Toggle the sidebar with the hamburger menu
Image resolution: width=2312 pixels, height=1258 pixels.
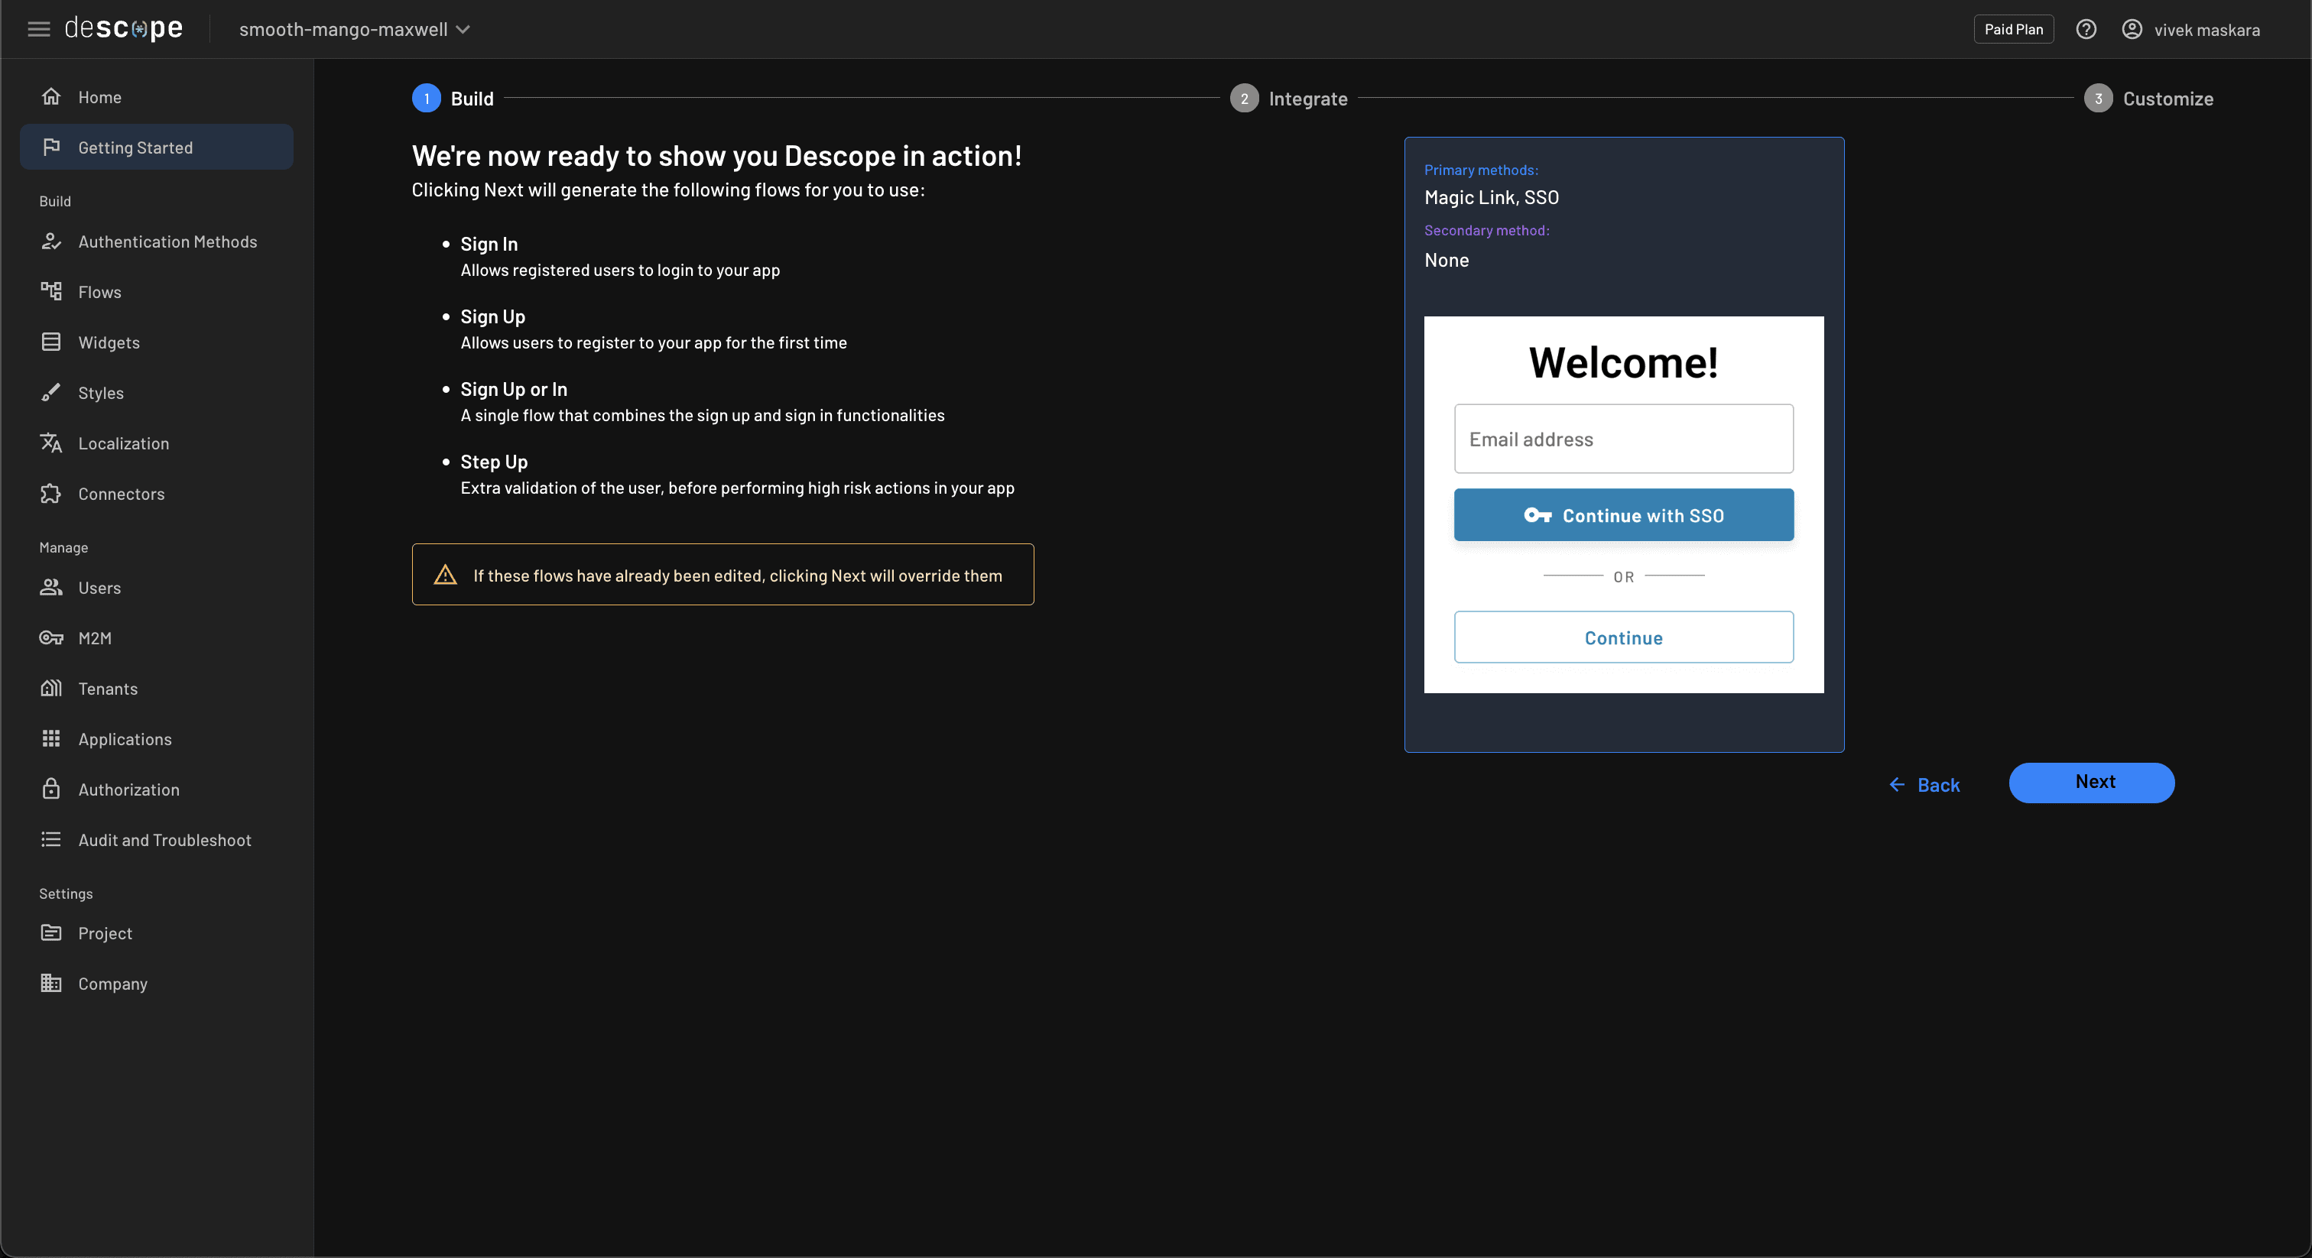point(38,28)
